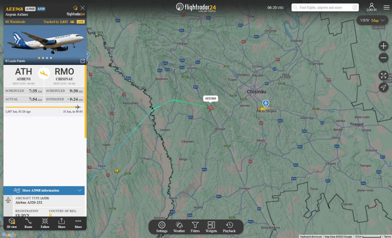Viewport: 392px width, 238px height.
Task: Open the VIEW Map dropdown
Action: pos(372,20)
